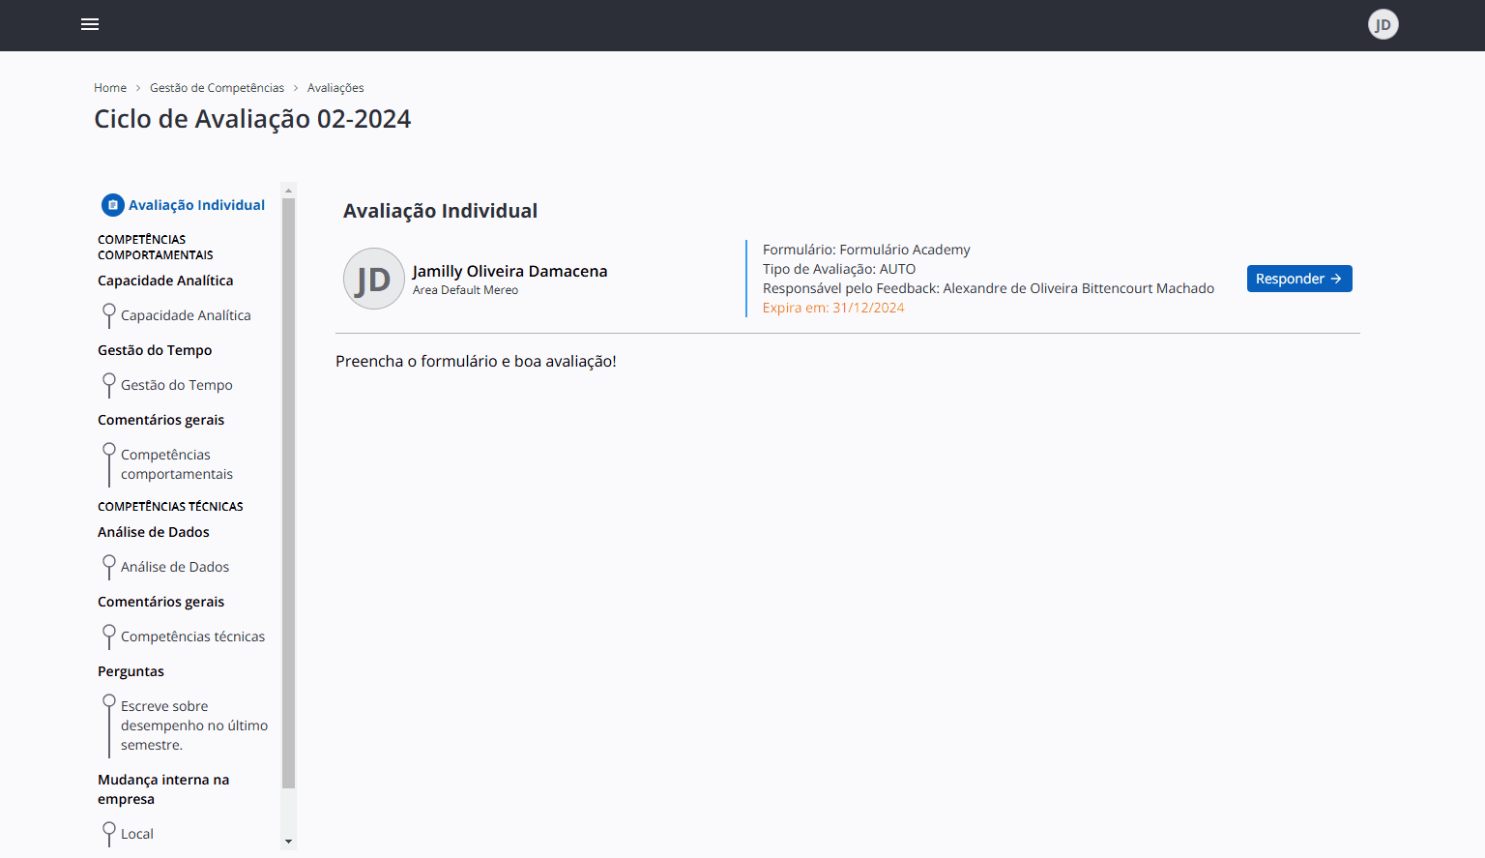Screen dimensions: 1485x858
Task: Go to Home breadcrumb link
Action: coord(110,88)
